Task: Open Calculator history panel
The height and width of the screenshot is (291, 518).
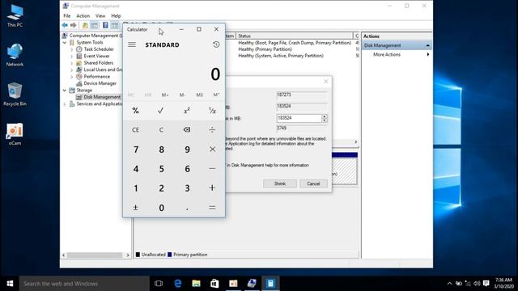Action: [216, 44]
